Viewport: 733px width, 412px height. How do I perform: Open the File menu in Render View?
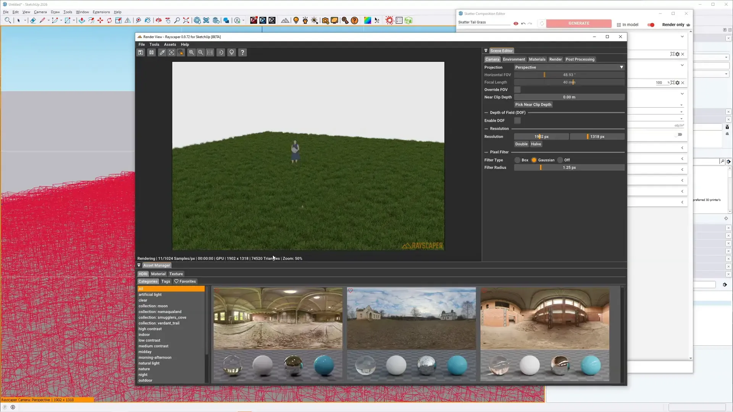142,45
